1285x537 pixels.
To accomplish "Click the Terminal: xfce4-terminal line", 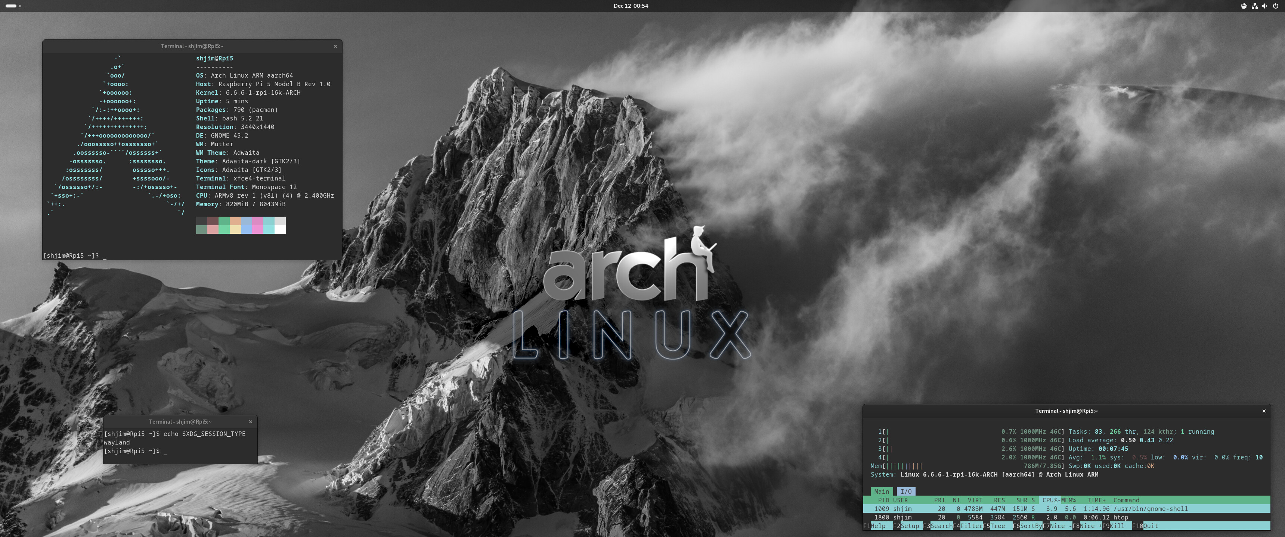I will (x=241, y=178).
